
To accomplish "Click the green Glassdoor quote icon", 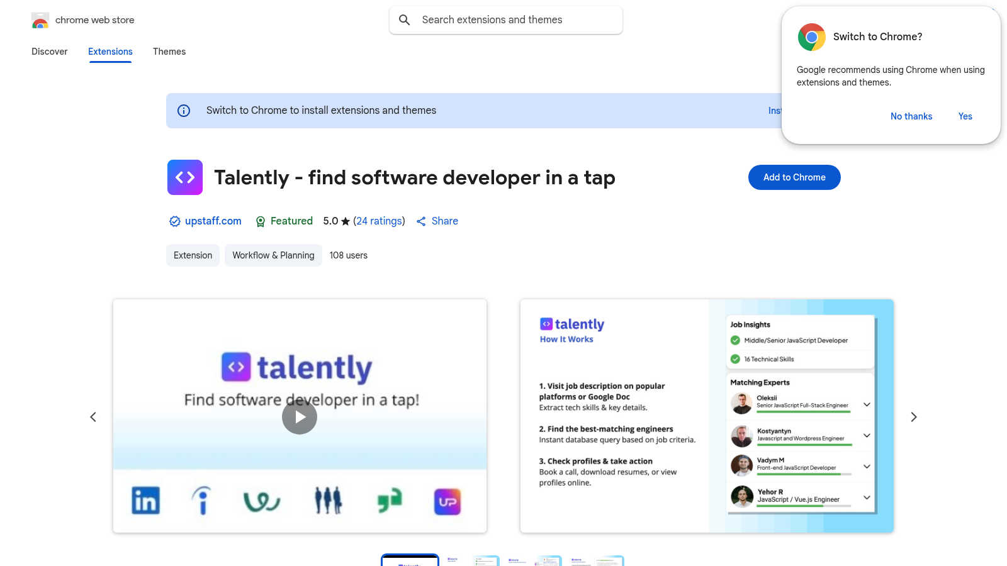I will pyautogui.click(x=389, y=501).
